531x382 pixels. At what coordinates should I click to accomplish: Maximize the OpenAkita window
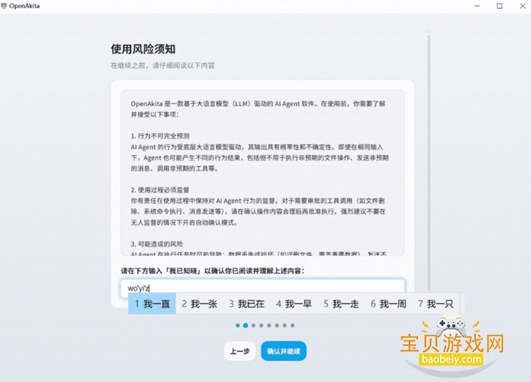tap(499, 6)
